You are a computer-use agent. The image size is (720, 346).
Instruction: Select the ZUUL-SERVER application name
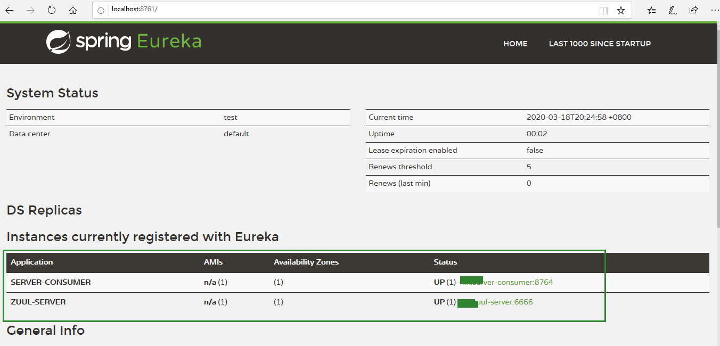[38, 302]
